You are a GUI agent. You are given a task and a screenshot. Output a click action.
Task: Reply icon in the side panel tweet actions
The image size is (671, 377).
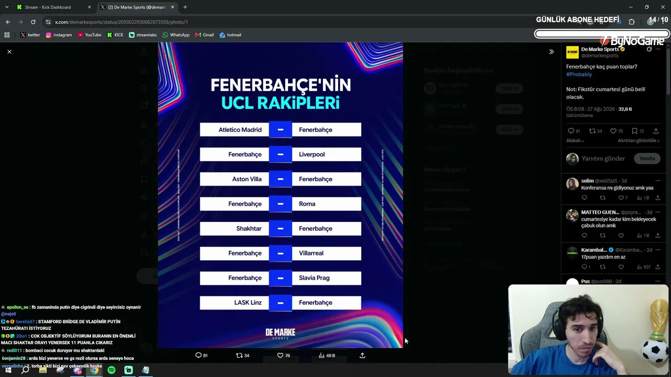coord(571,131)
